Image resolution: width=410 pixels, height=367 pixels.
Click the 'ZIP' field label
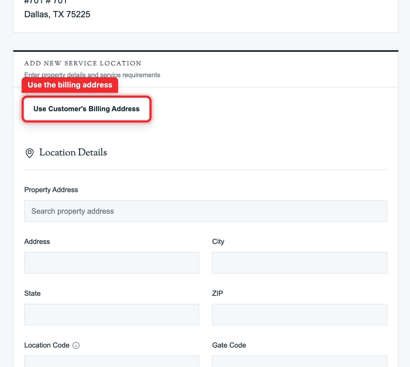[x=217, y=293]
